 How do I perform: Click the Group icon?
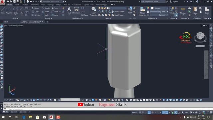(x=172, y=10)
